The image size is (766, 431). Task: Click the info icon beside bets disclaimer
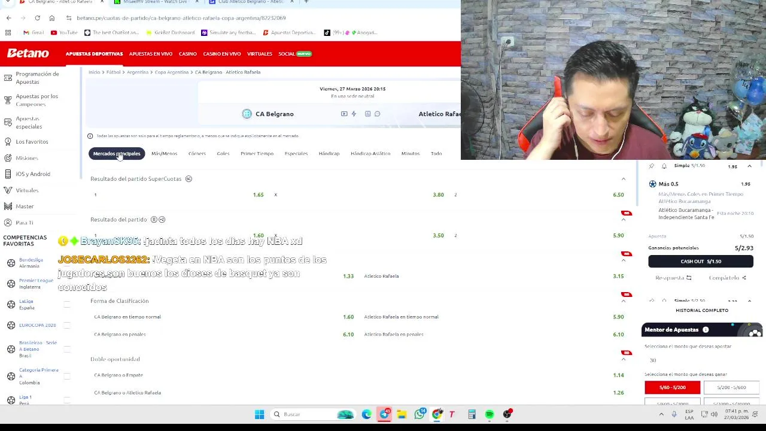pyautogui.click(x=90, y=136)
